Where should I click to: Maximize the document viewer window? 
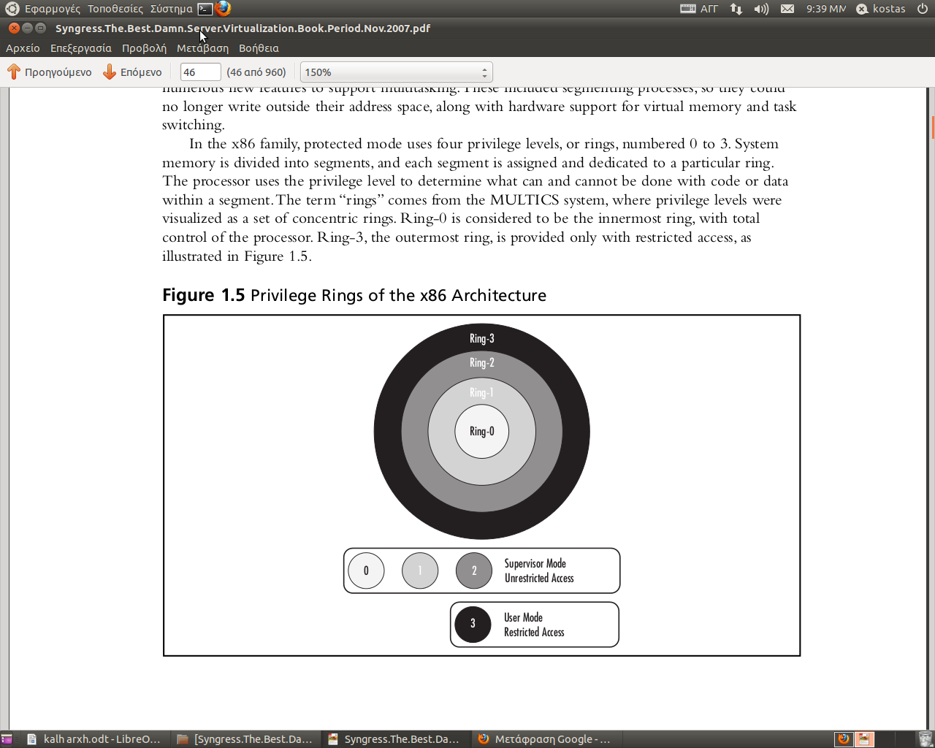tap(40, 28)
